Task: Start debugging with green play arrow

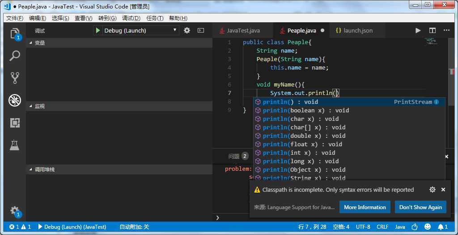Action: [x=98, y=30]
